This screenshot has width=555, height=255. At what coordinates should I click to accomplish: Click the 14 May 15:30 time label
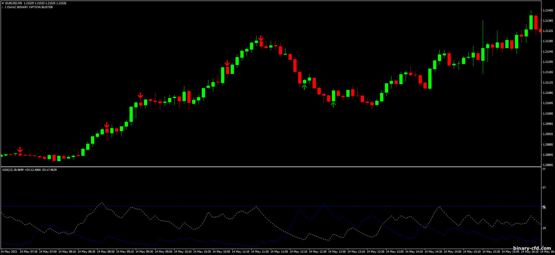pos(491,252)
